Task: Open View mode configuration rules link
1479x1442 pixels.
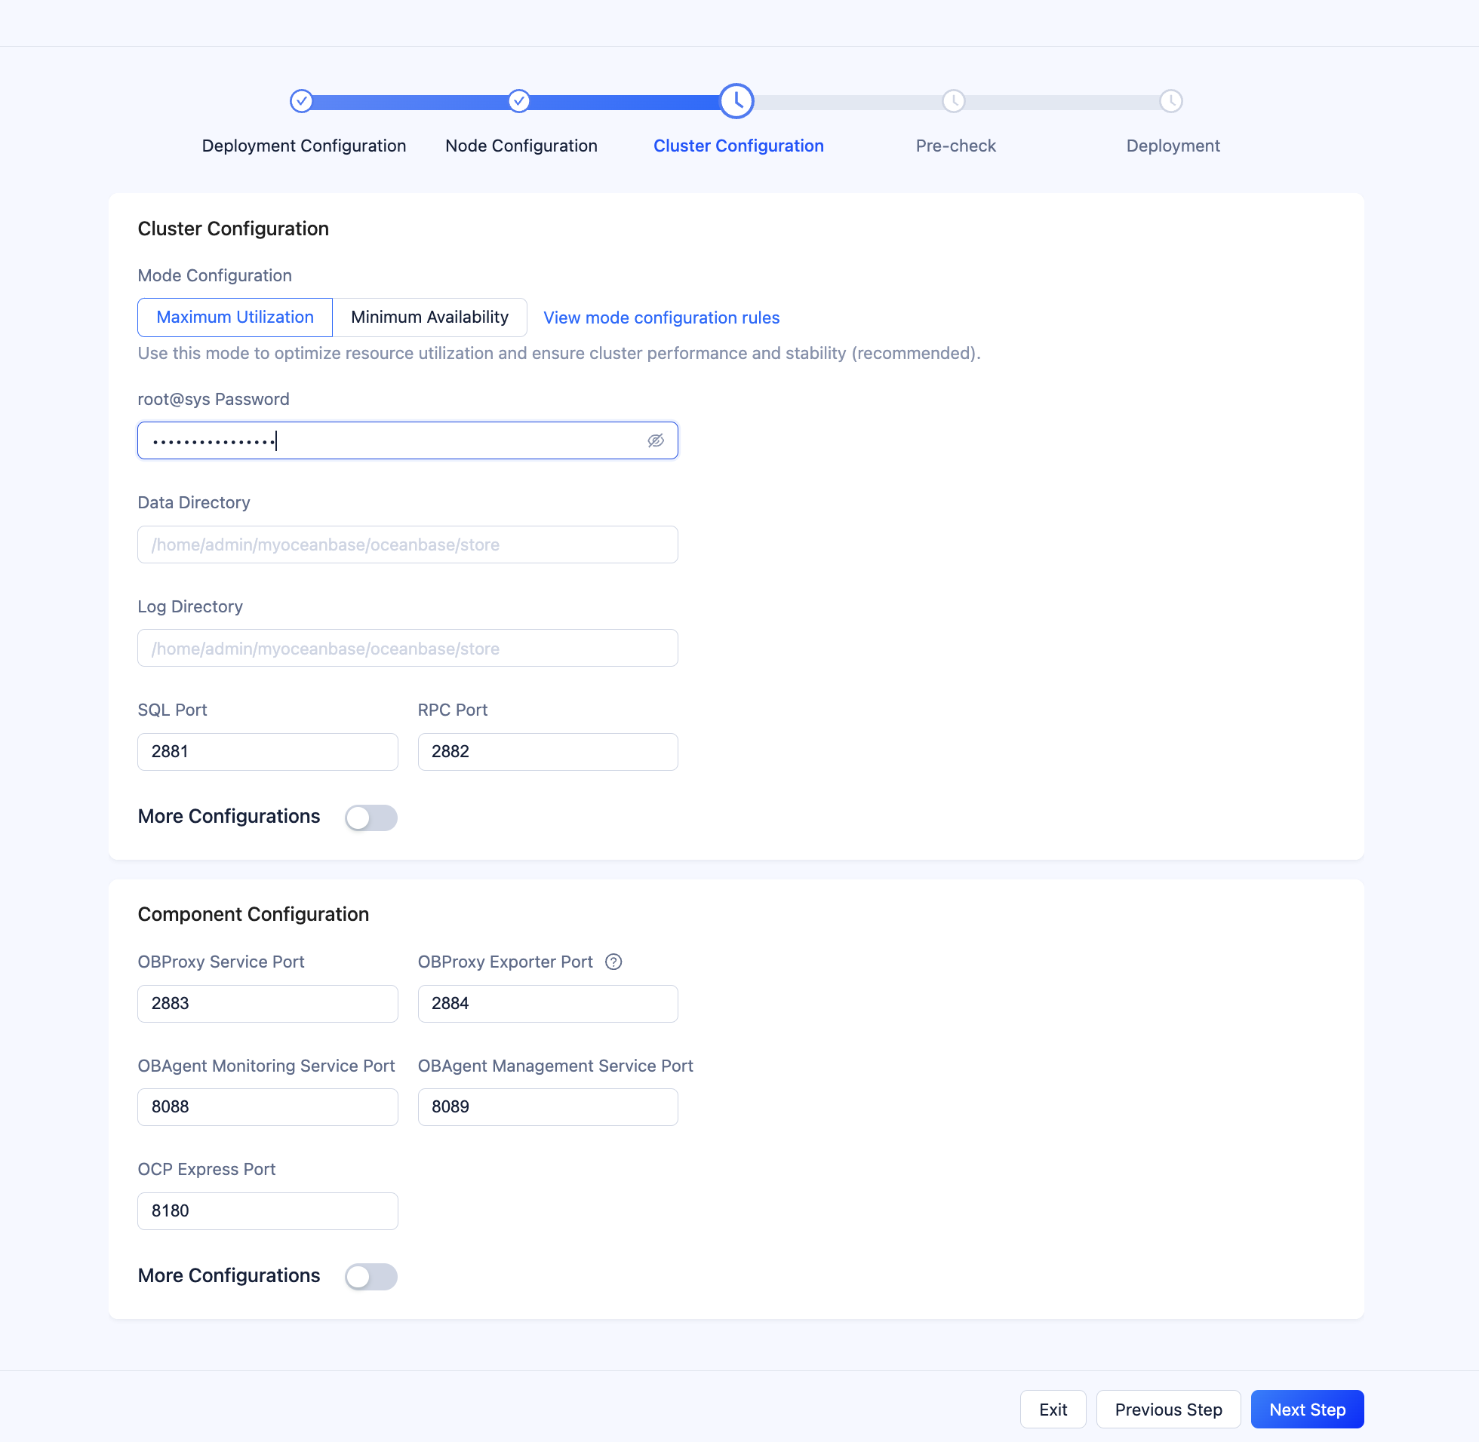Action: point(662,318)
